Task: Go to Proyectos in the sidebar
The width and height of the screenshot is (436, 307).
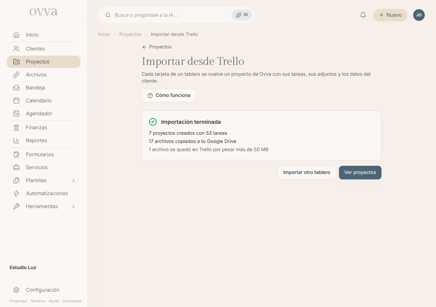Action: pyautogui.click(x=44, y=62)
